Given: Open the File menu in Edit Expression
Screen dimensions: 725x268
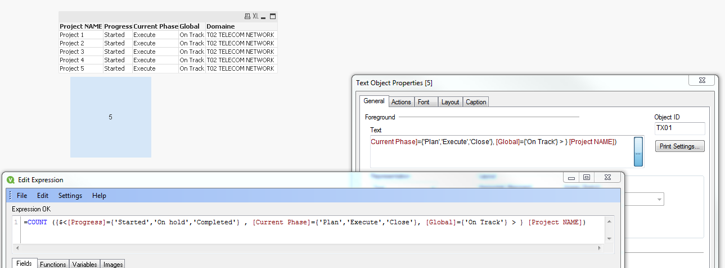Looking at the screenshot, I should pos(22,196).
